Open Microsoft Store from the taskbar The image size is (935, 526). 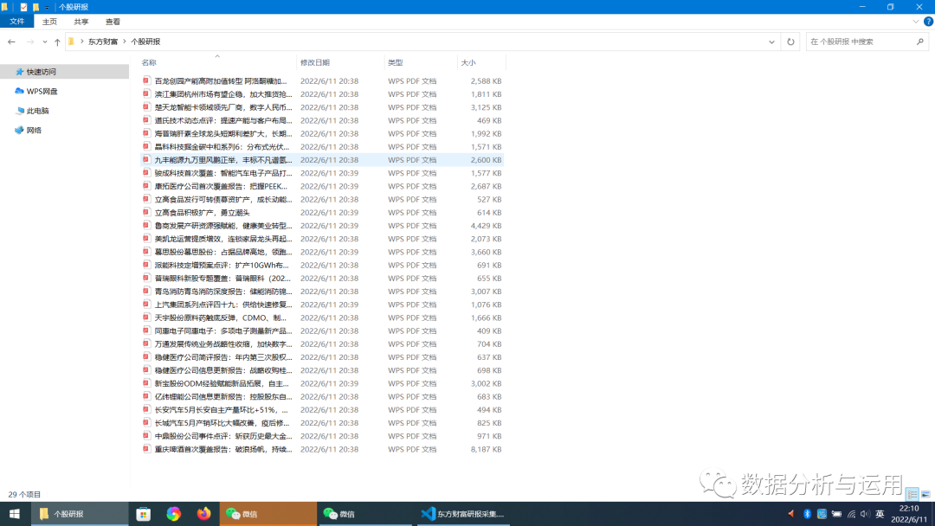143,514
